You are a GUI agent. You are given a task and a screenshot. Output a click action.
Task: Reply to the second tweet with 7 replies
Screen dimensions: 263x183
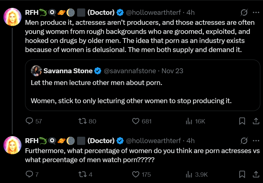click(x=30, y=174)
